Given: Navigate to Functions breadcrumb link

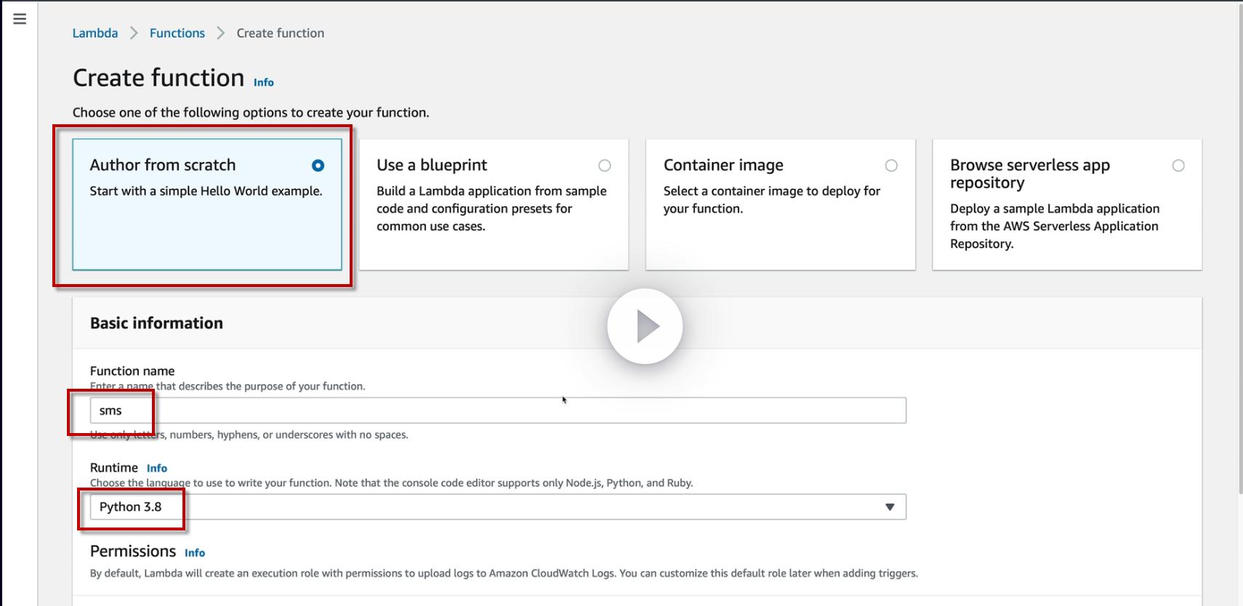Looking at the screenshot, I should pos(177,33).
